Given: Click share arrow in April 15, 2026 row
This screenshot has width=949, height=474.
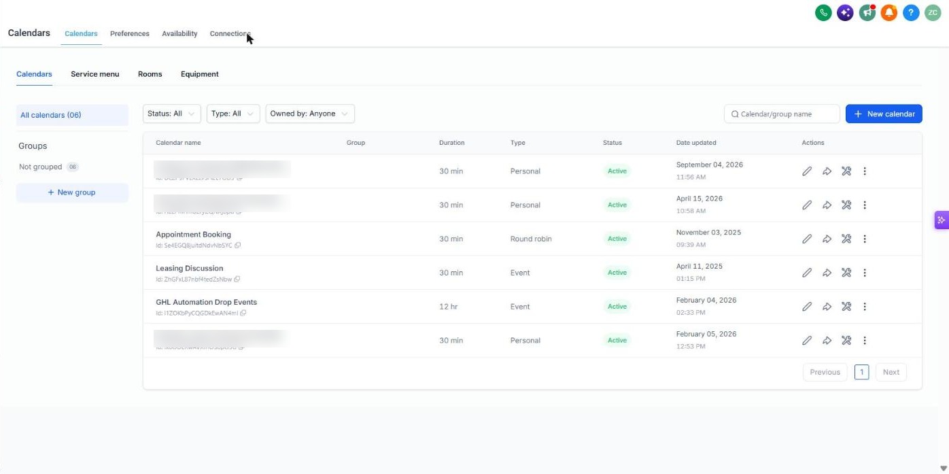Looking at the screenshot, I should coord(827,205).
